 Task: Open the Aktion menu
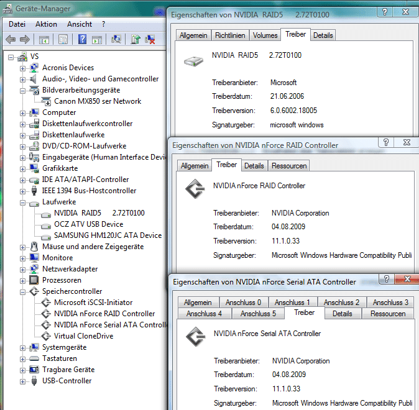pos(46,24)
